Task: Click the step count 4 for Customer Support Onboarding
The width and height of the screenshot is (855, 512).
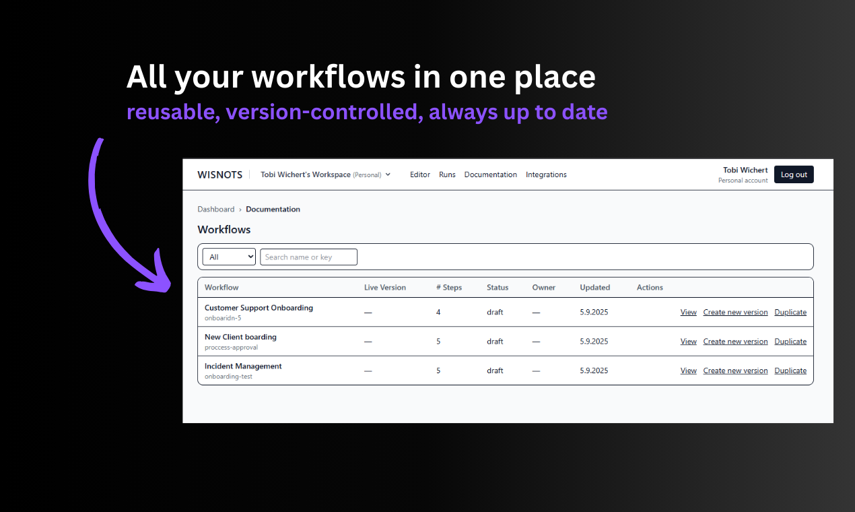Action: [x=438, y=313]
